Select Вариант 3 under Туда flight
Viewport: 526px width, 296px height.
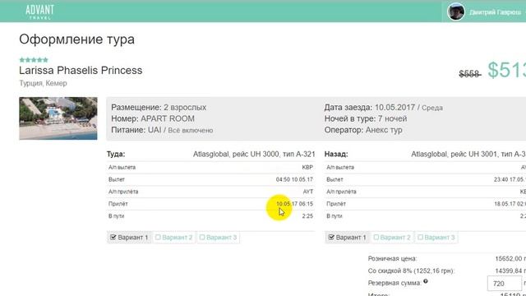218,238
